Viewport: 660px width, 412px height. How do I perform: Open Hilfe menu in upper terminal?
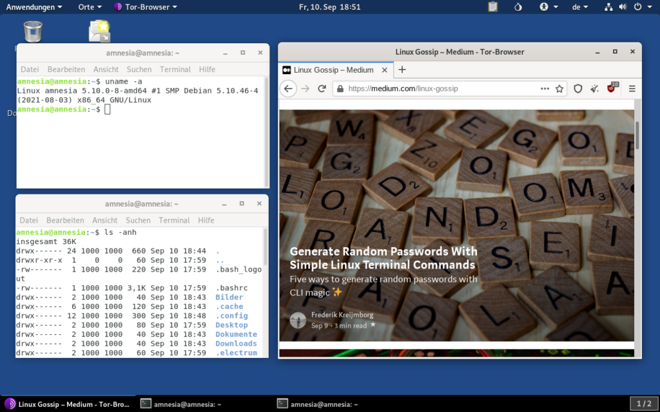pyautogui.click(x=207, y=70)
